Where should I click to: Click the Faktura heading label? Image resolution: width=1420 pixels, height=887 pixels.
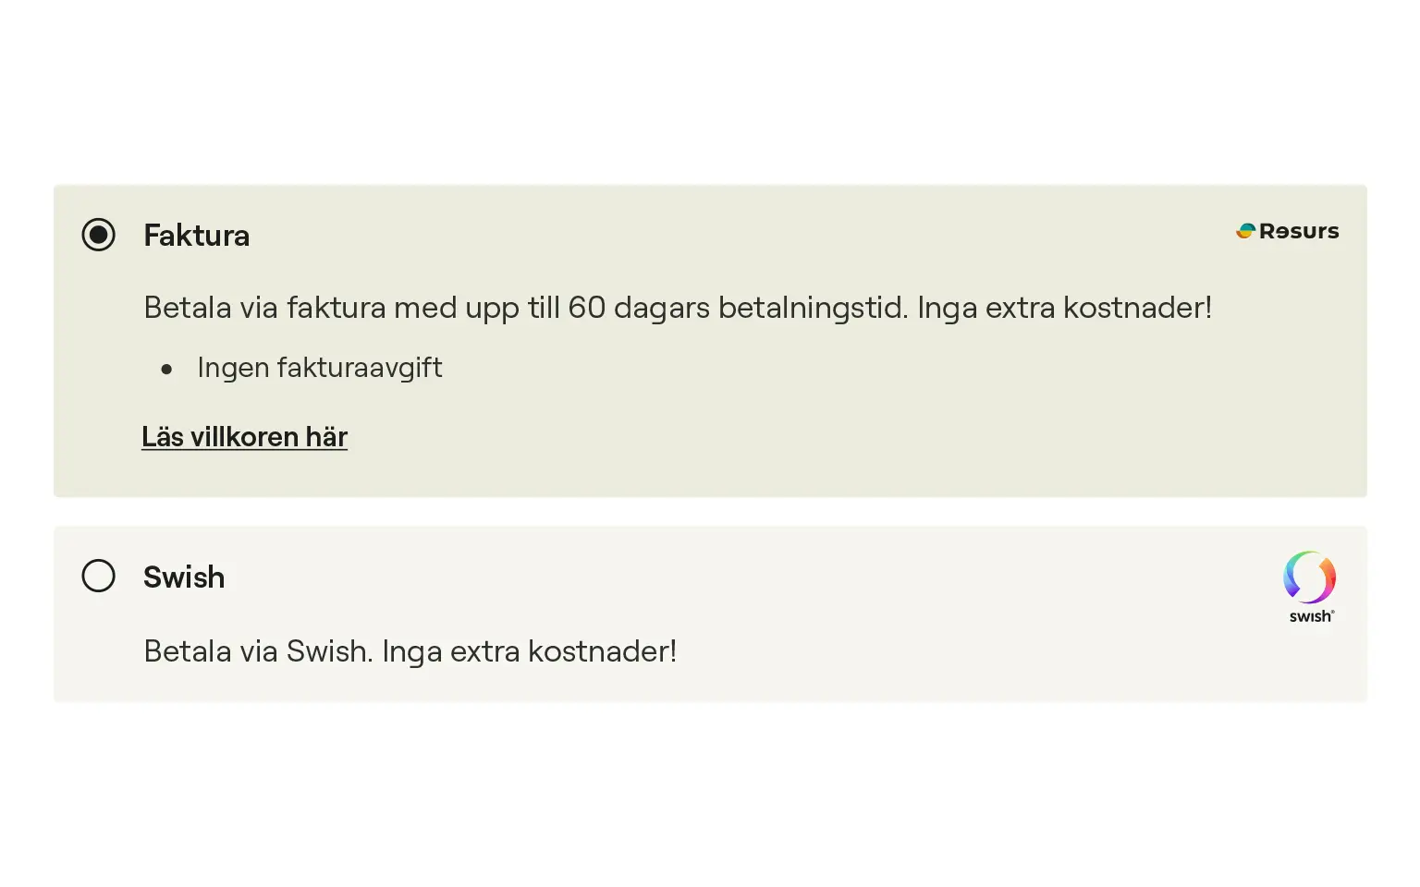pyautogui.click(x=196, y=236)
